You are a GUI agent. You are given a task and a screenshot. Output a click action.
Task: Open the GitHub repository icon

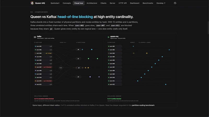(x=175, y=3)
